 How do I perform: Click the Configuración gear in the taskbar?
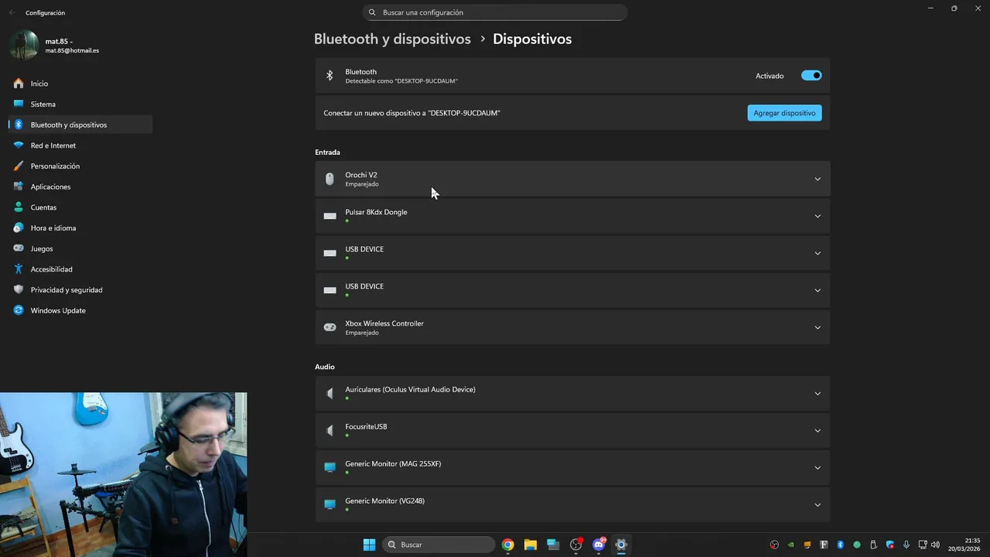click(620, 545)
